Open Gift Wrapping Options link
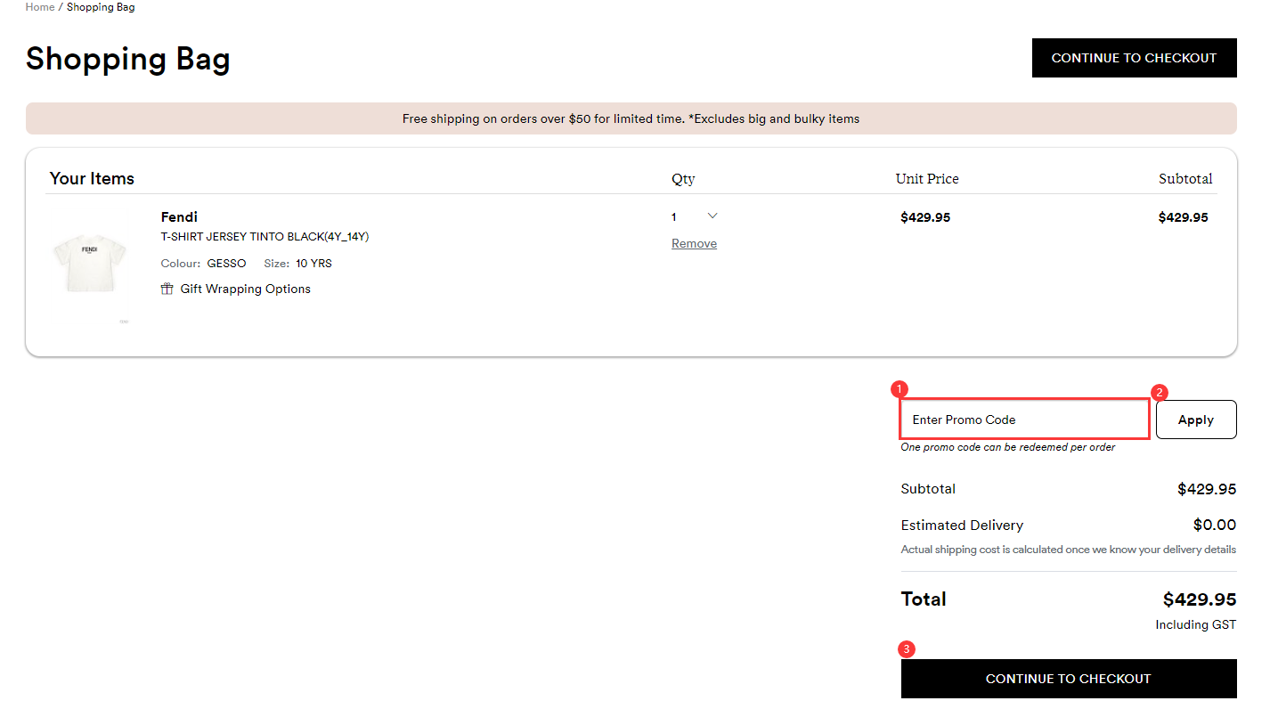This screenshot has width=1278, height=709. click(x=245, y=289)
